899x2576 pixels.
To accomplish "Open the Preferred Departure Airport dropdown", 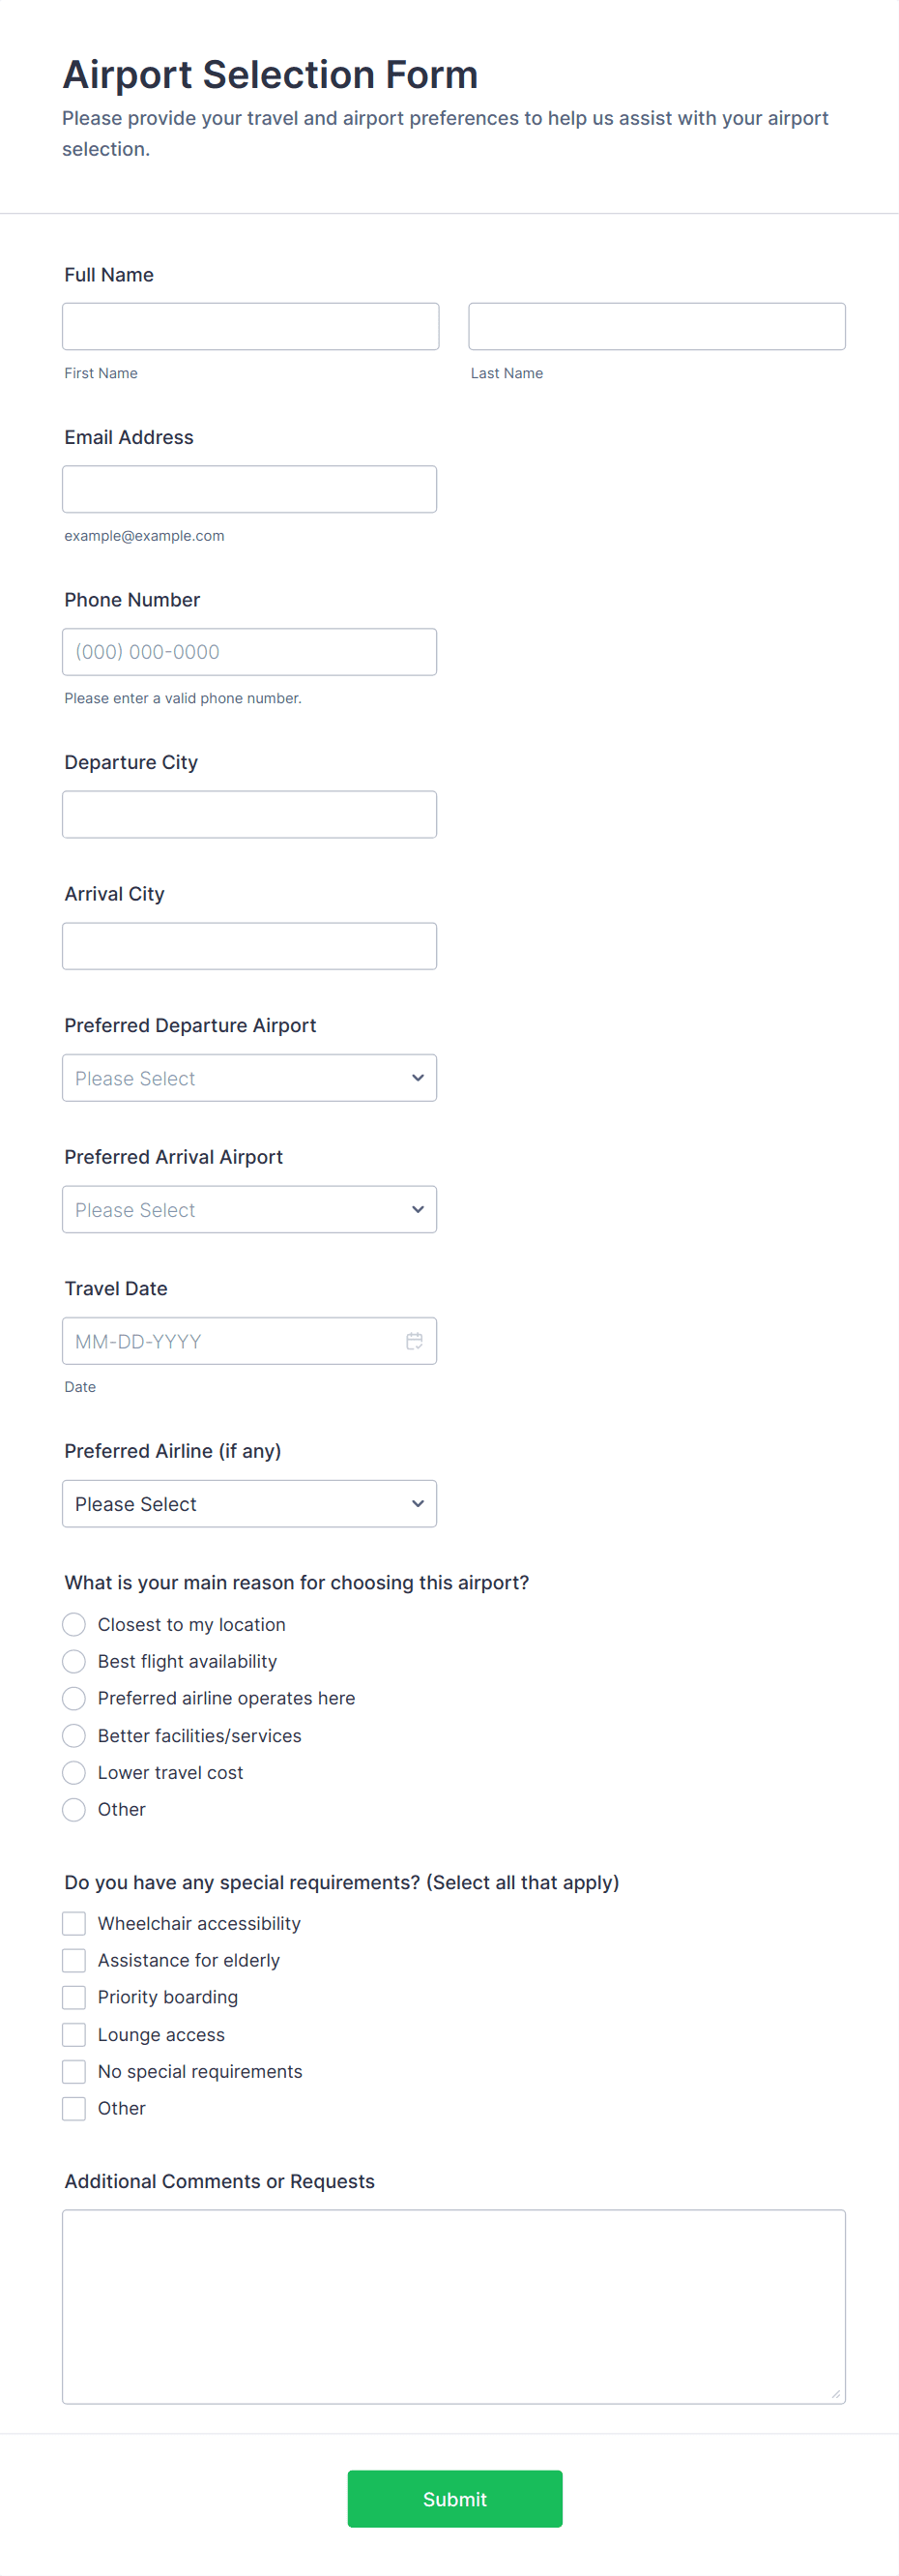I will (248, 1078).
